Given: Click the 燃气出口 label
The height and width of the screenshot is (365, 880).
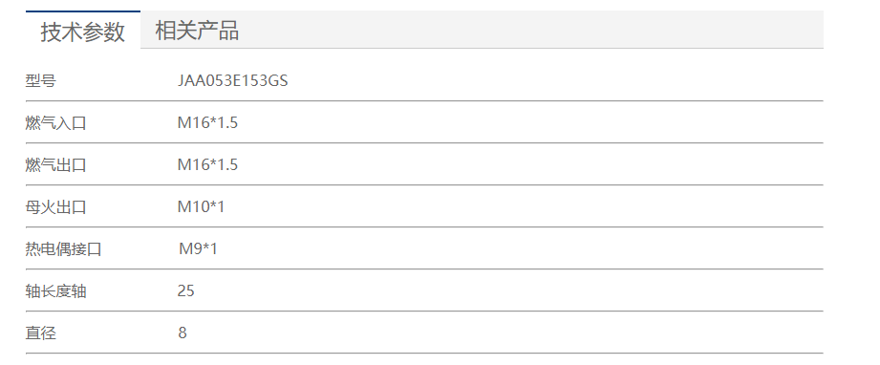Looking at the screenshot, I should pos(55,165).
